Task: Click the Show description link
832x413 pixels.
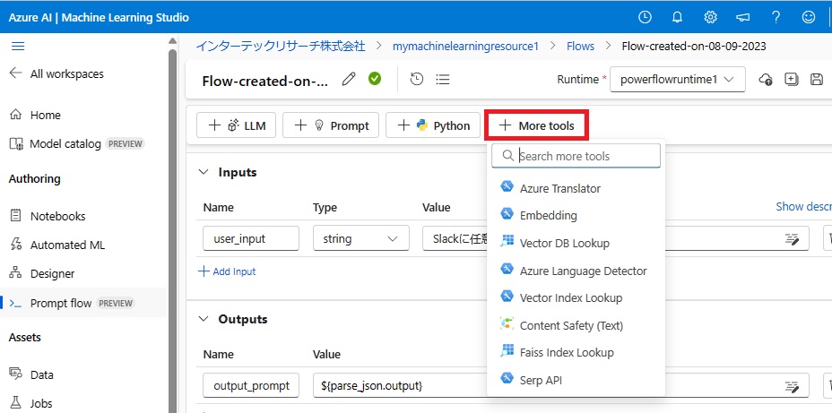Action: [x=804, y=206]
